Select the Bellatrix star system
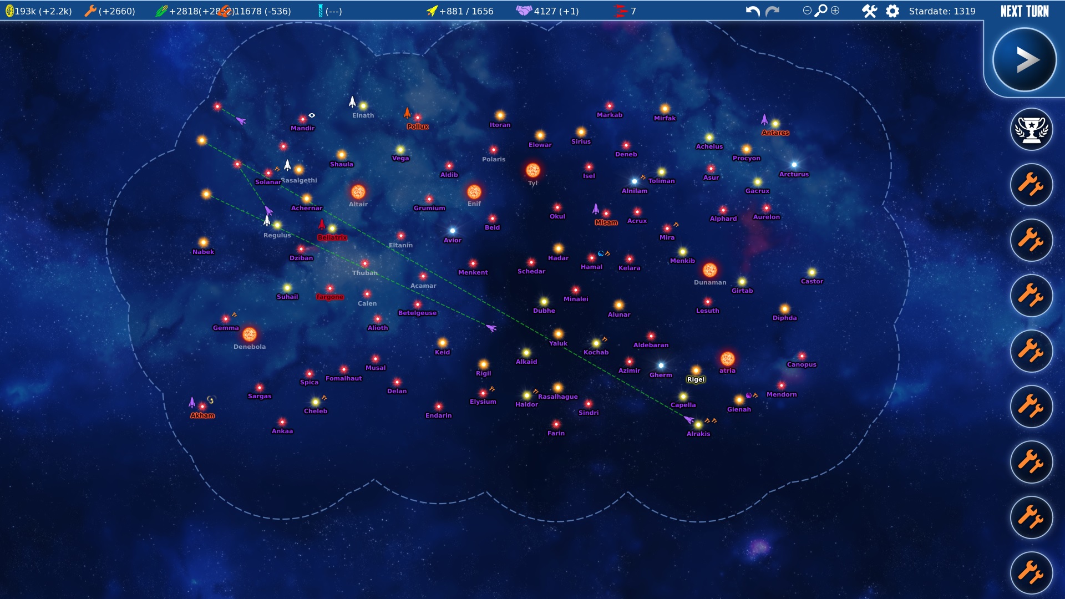The width and height of the screenshot is (1065, 599). point(332,229)
